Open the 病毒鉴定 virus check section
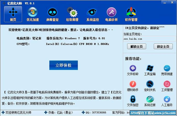The image size is (177, 116). coord(52,14)
